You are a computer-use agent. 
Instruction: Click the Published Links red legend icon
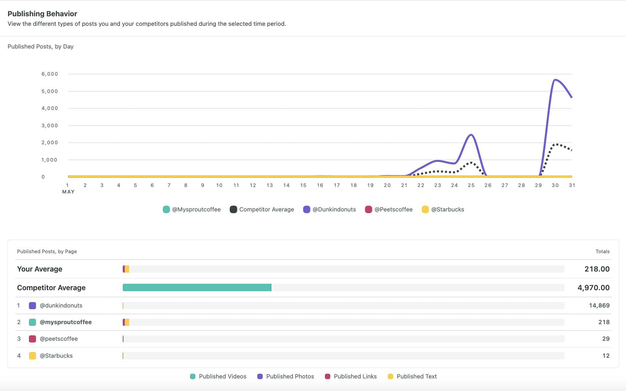pyautogui.click(x=327, y=376)
